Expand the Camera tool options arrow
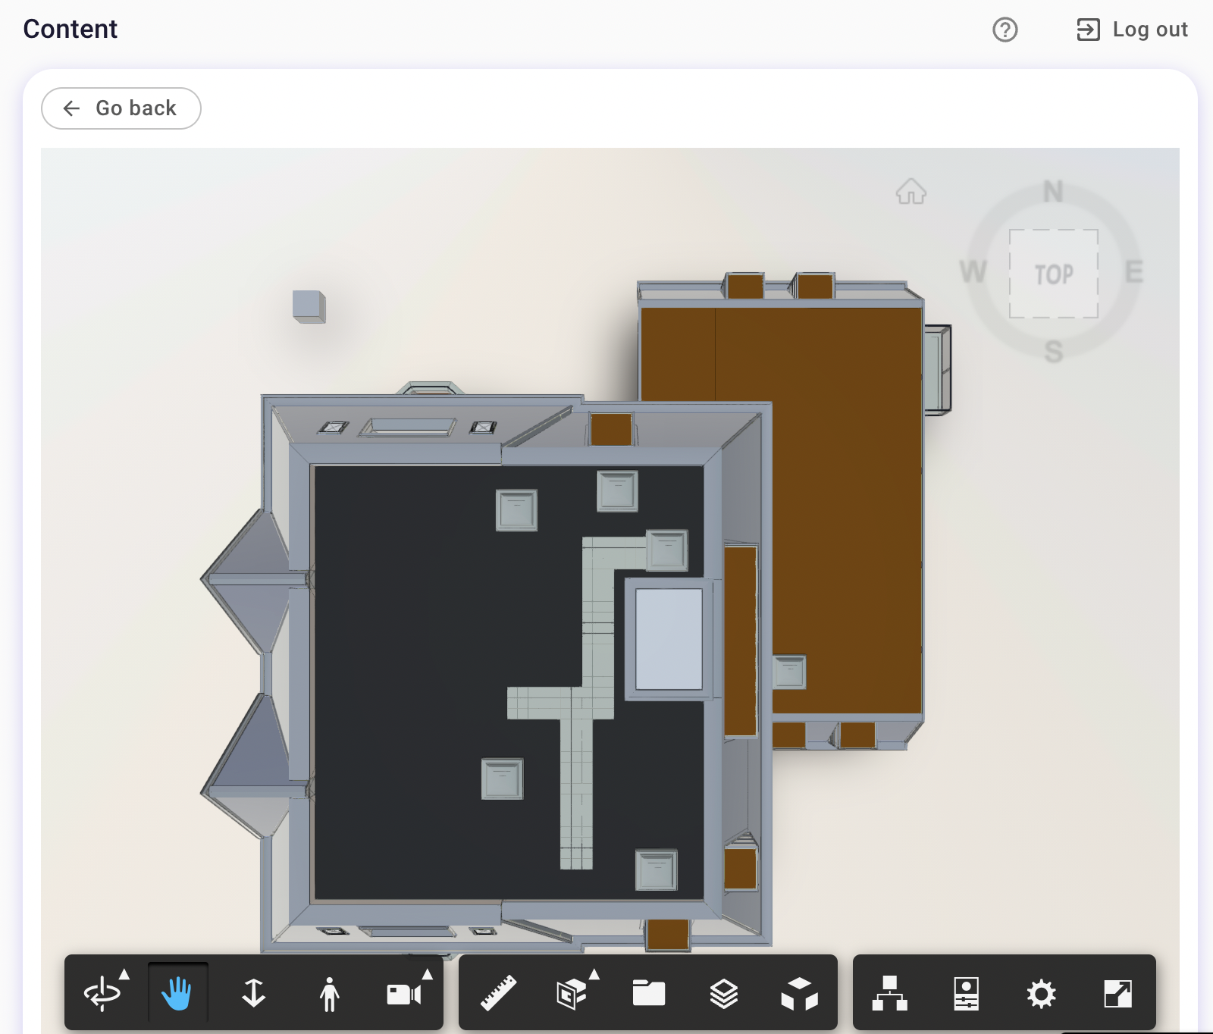The image size is (1213, 1034). pyautogui.click(x=427, y=976)
